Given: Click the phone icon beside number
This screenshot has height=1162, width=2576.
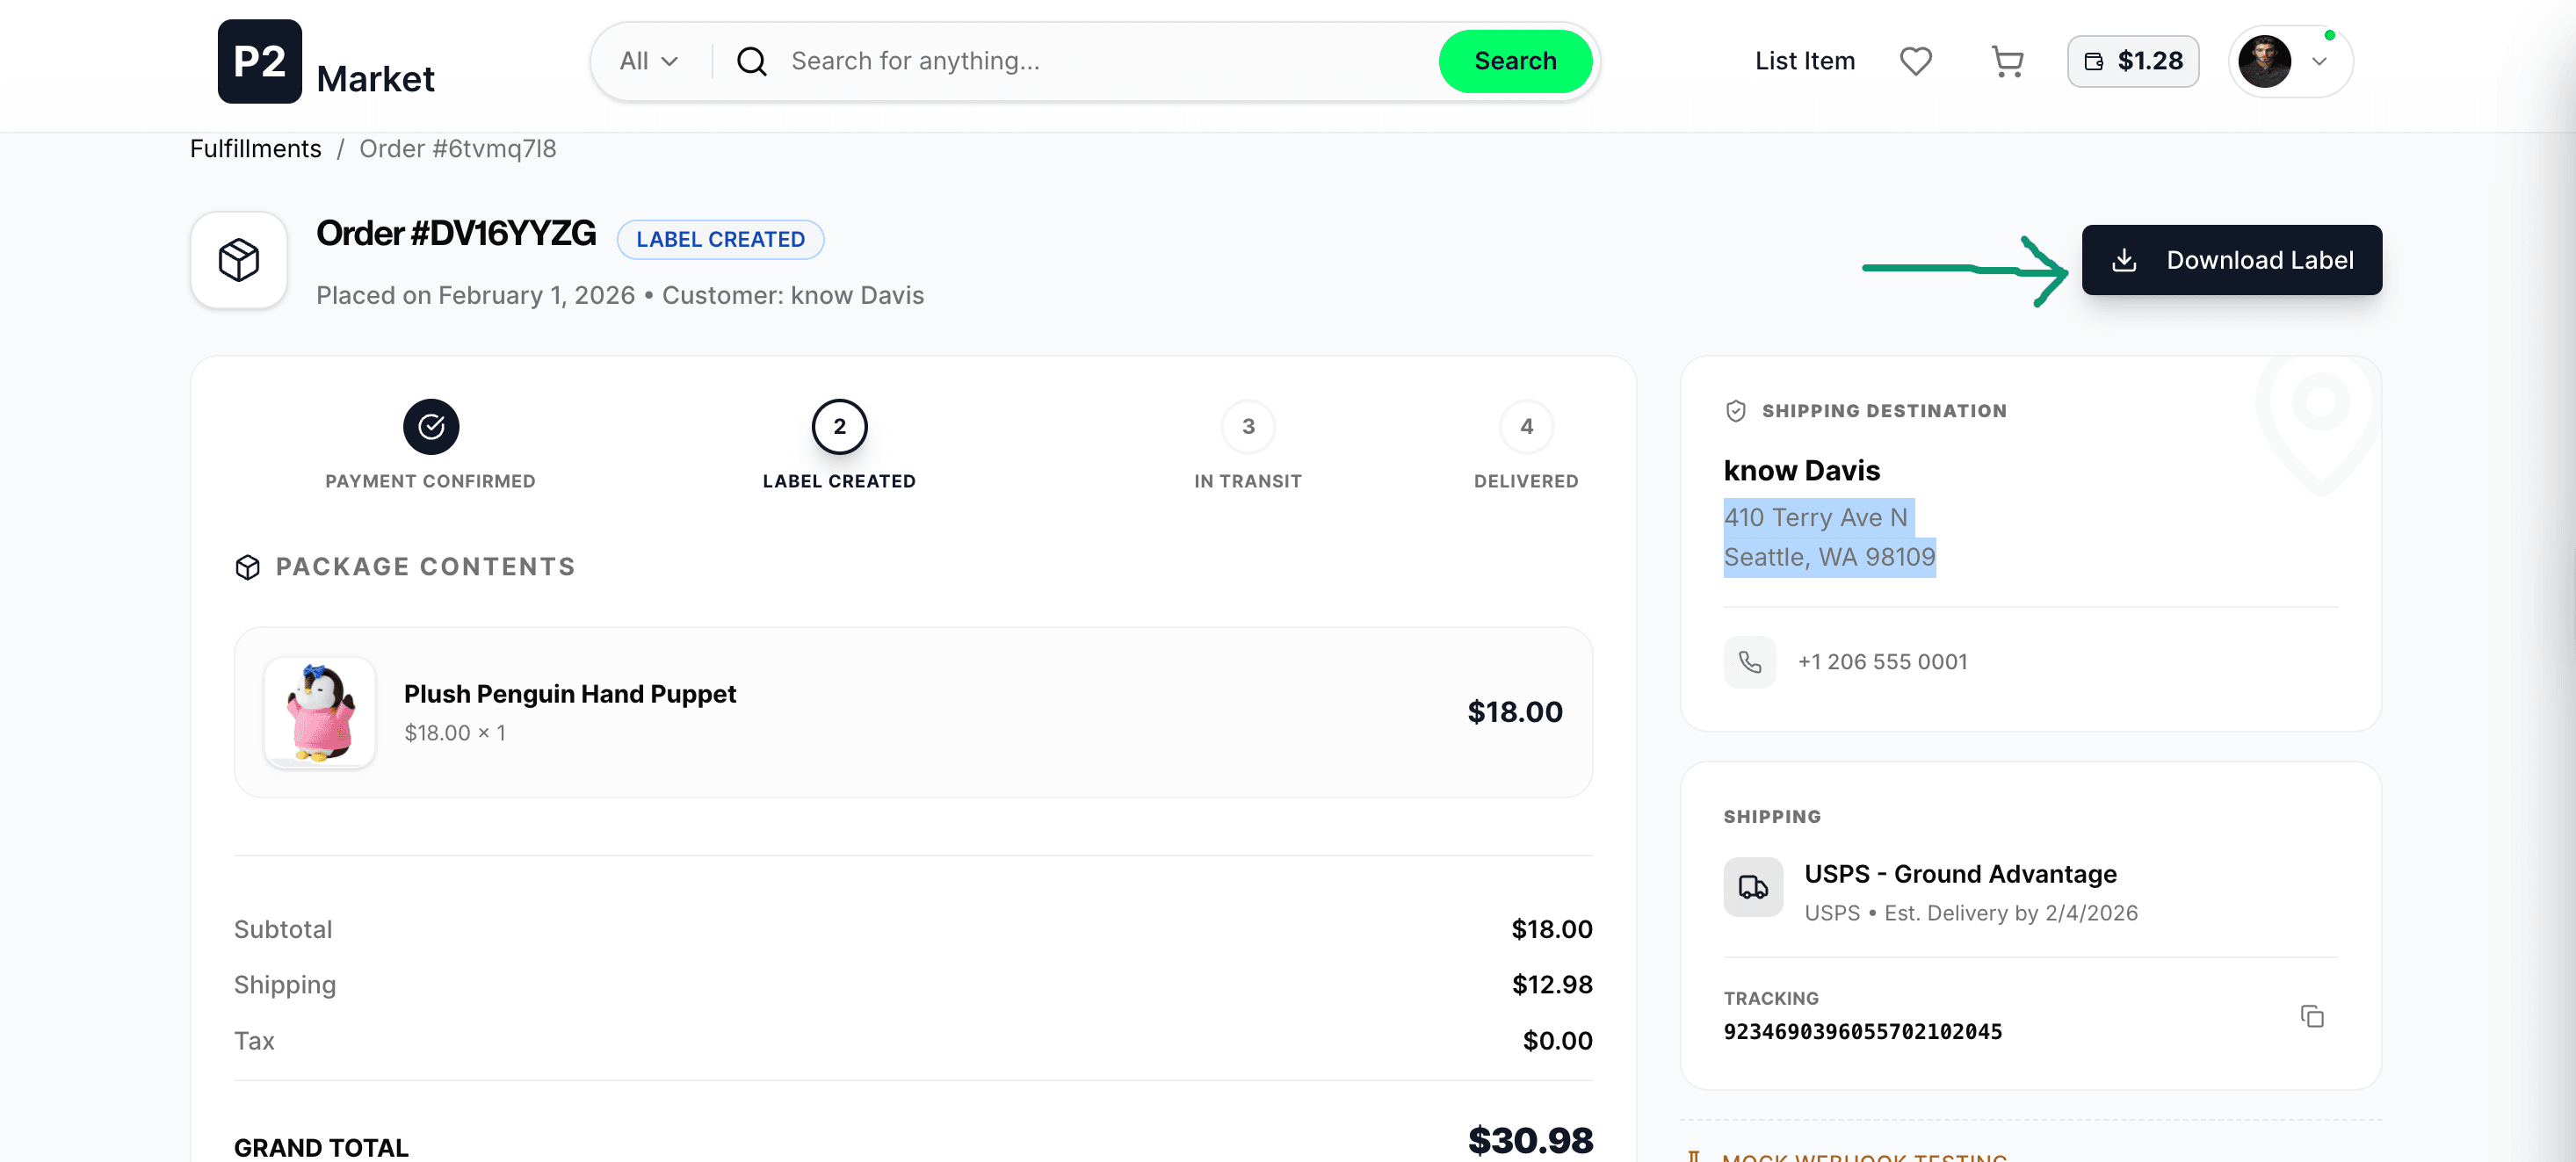Looking at the screenshot, I should point(1749,662).
